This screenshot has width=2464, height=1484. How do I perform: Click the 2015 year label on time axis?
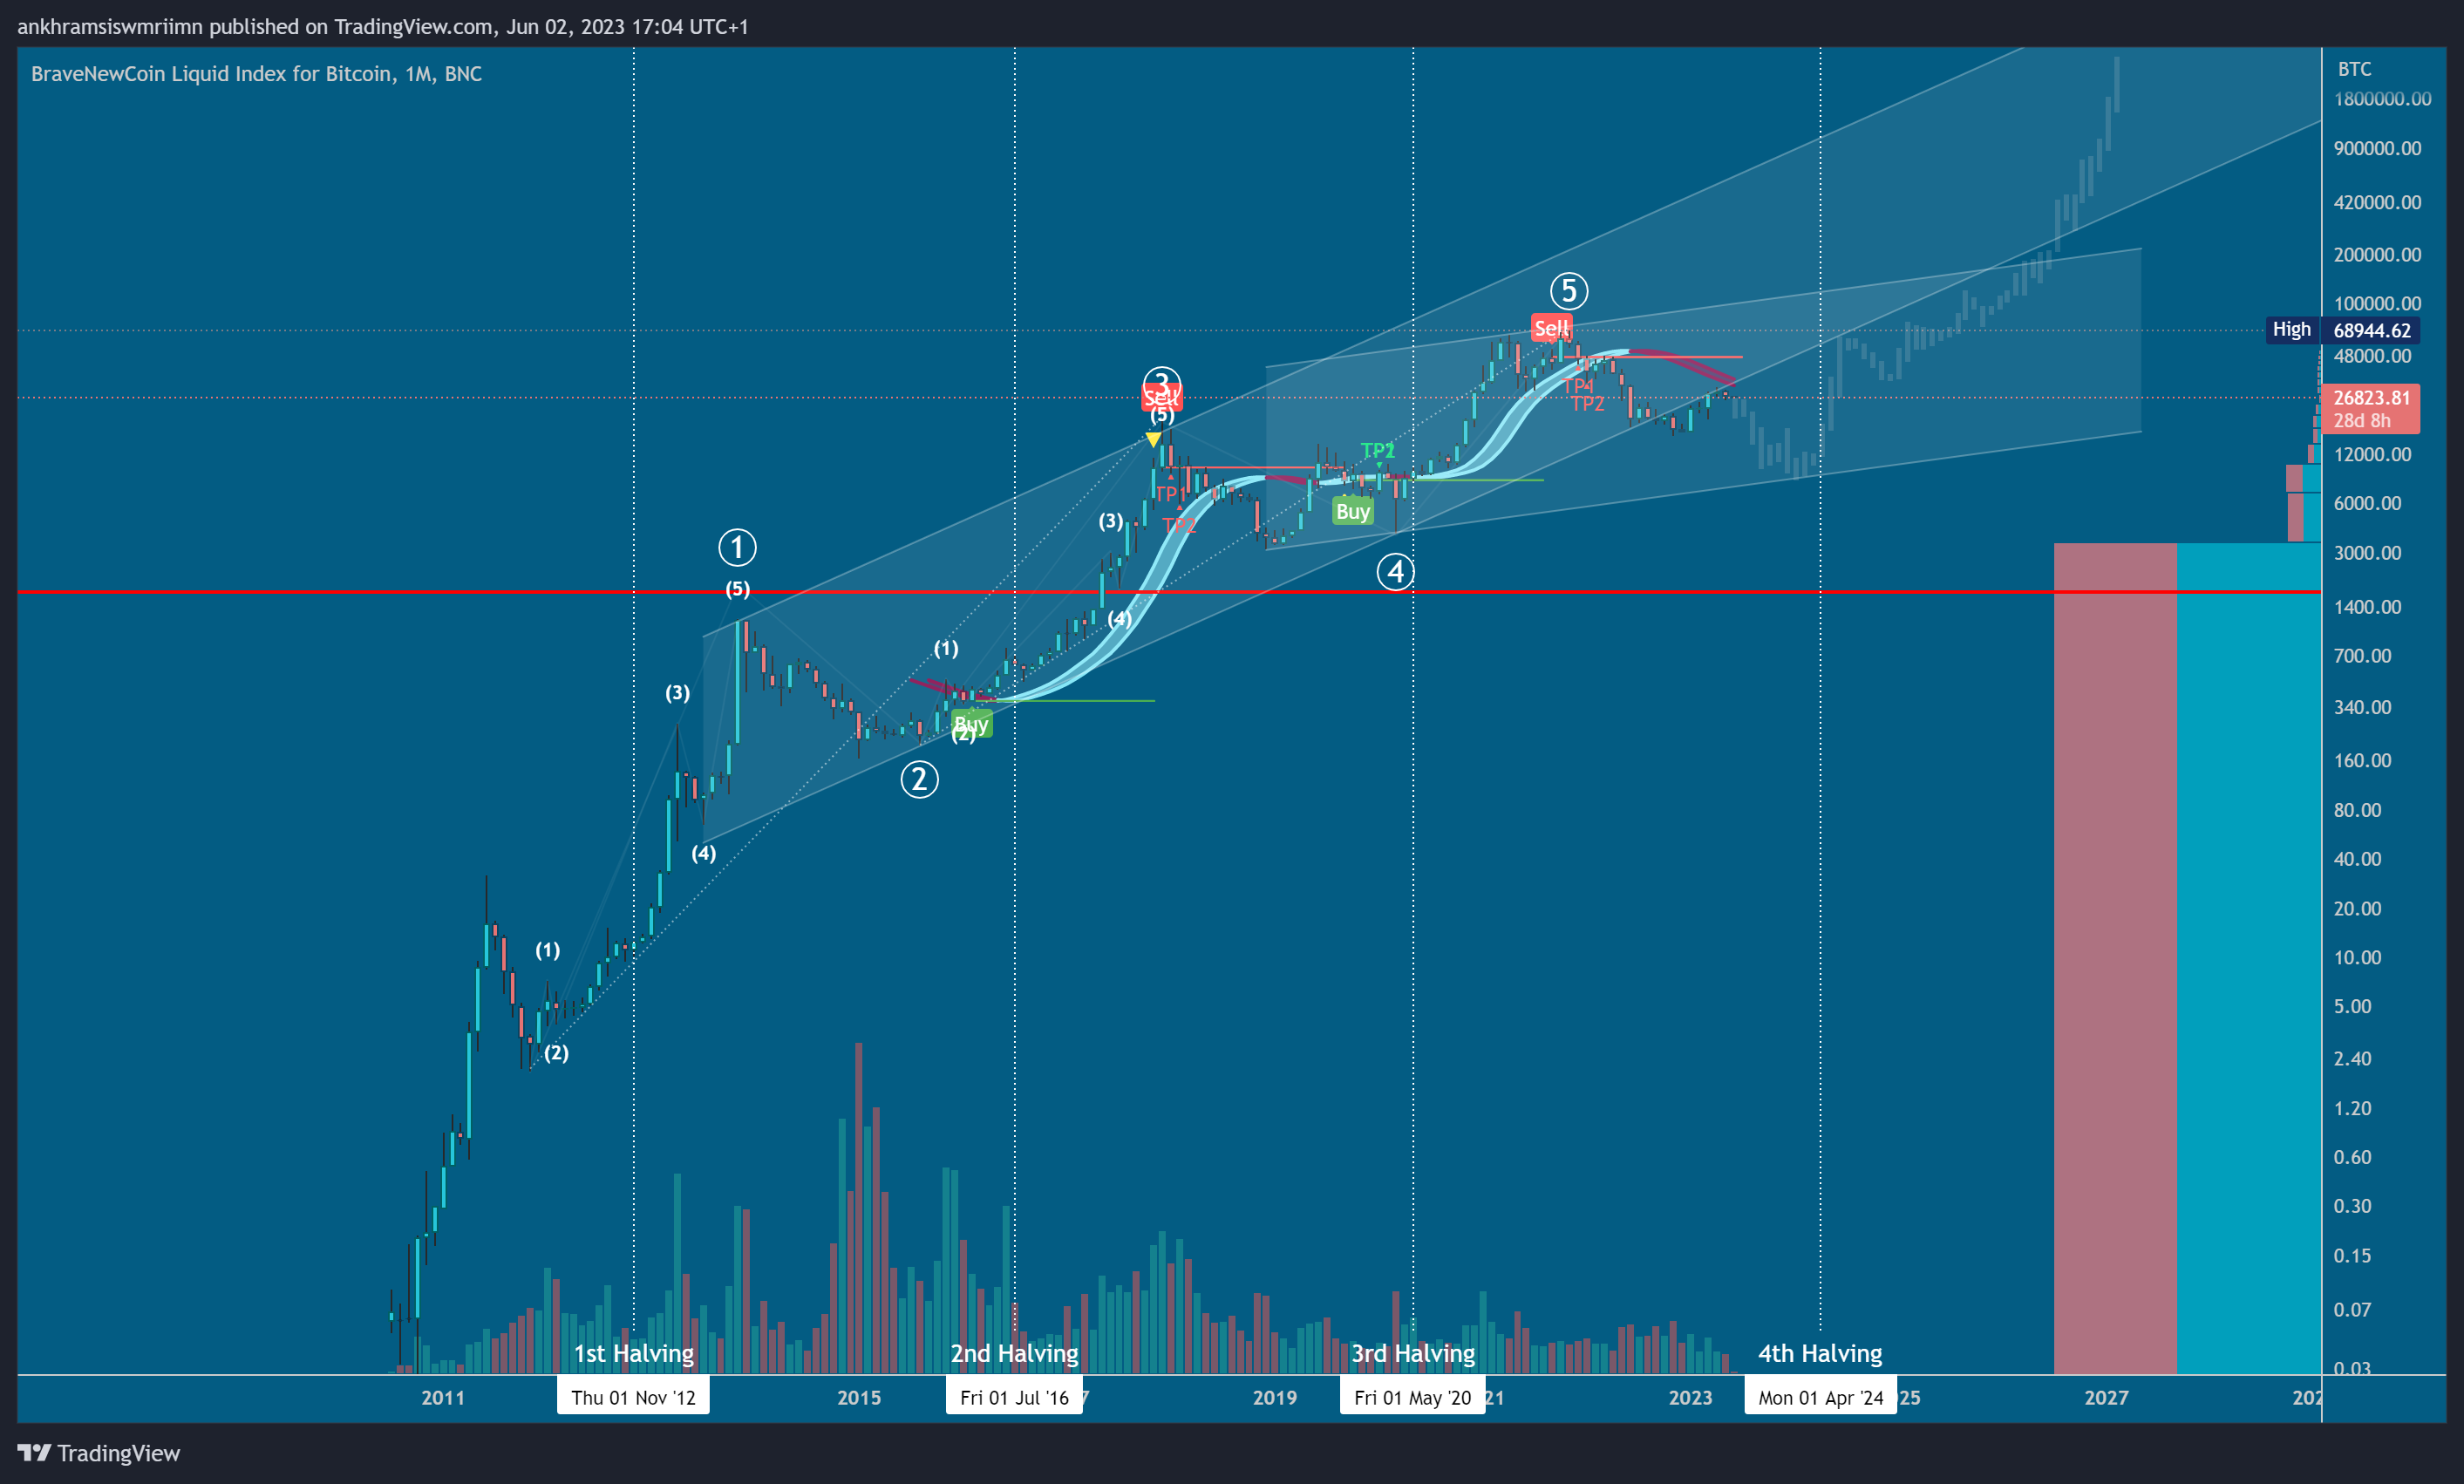pos(859,1397)
